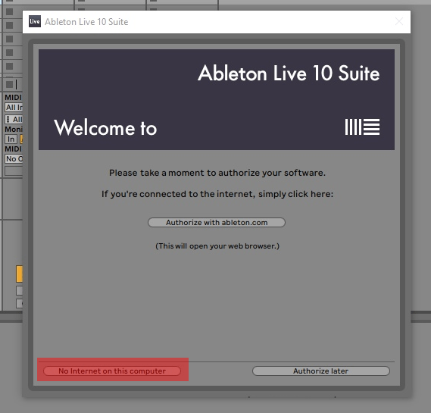
Task: Click the Monitor label in track panel
Action: pos(14,130)
